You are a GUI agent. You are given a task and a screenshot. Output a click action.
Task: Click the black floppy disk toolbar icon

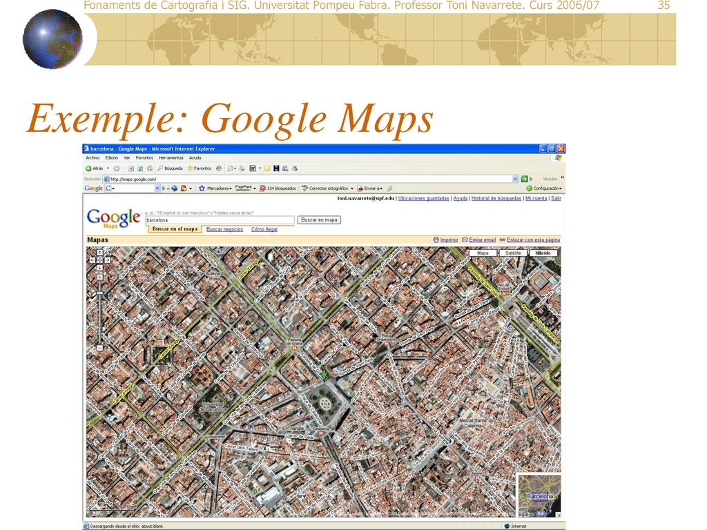click(276, 168)
